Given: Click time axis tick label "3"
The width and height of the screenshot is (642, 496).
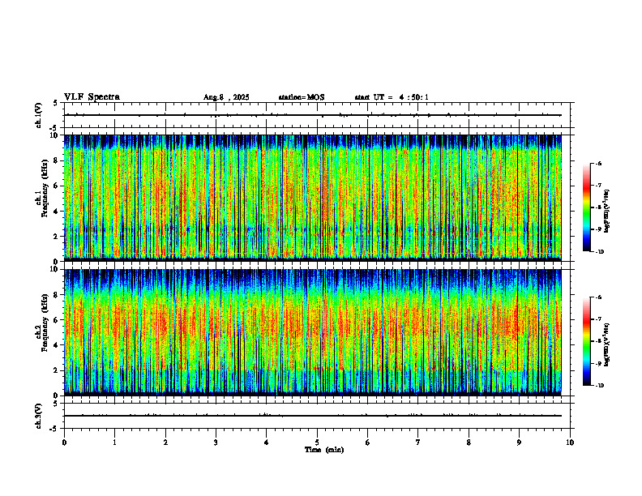Looking at the screenshot, I should [216, 443].
